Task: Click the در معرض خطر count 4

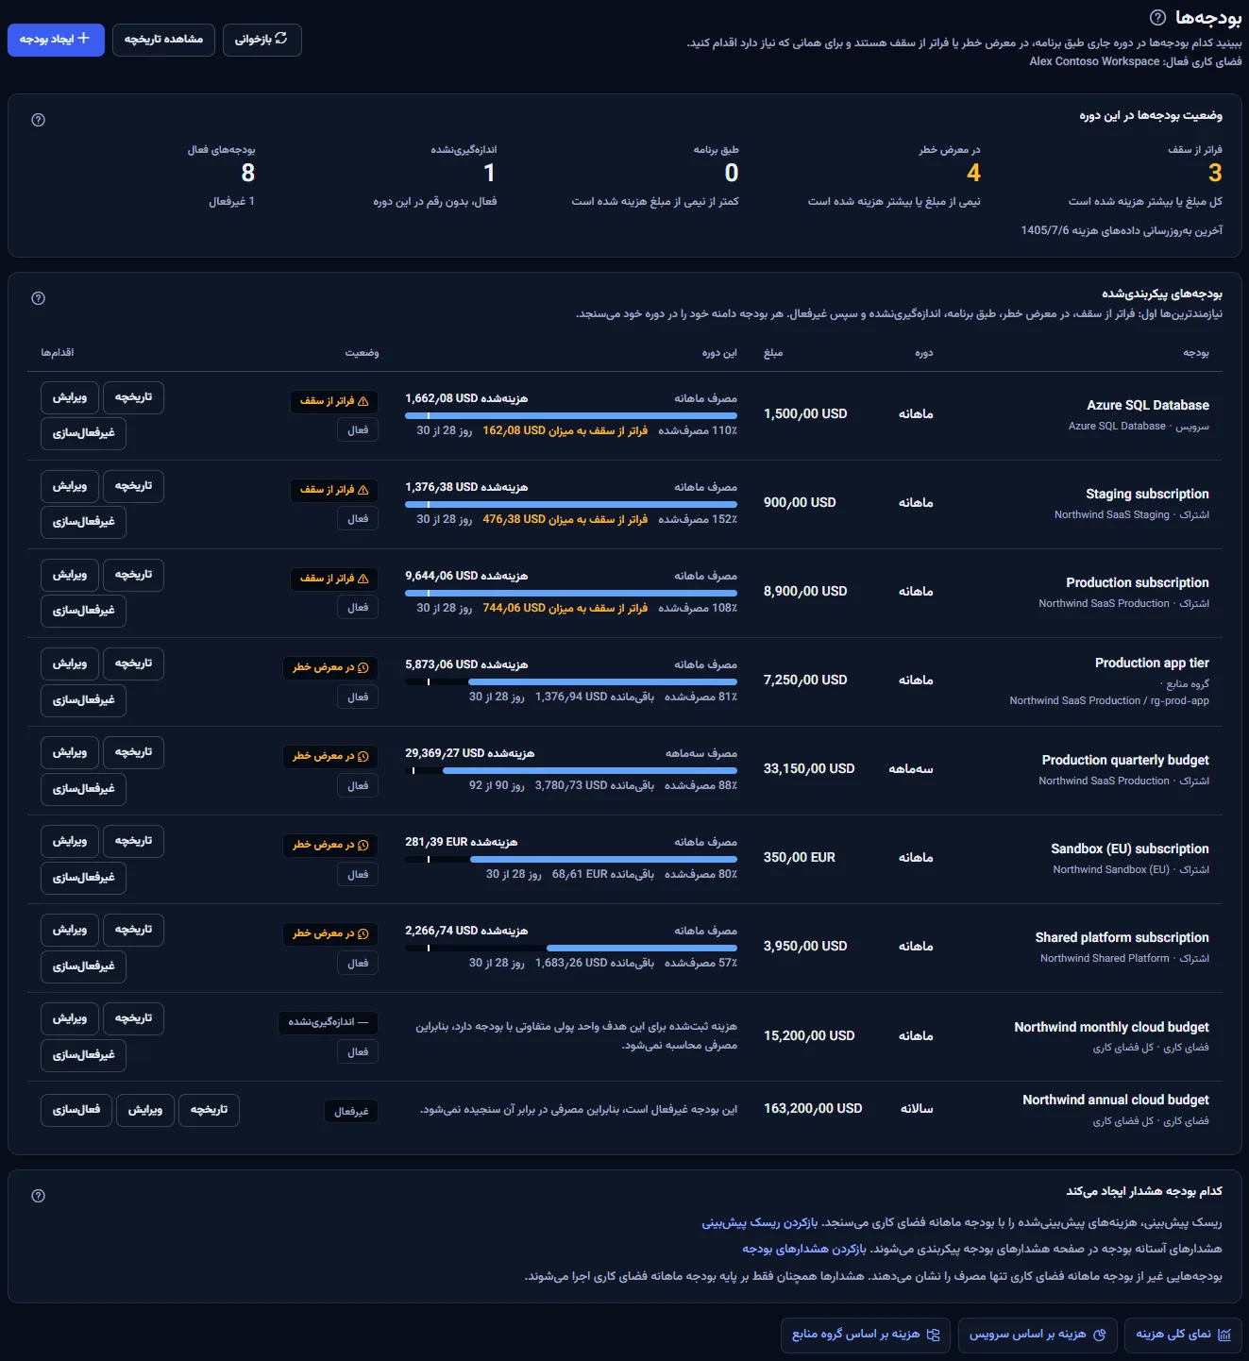Action: pos(973,173)
